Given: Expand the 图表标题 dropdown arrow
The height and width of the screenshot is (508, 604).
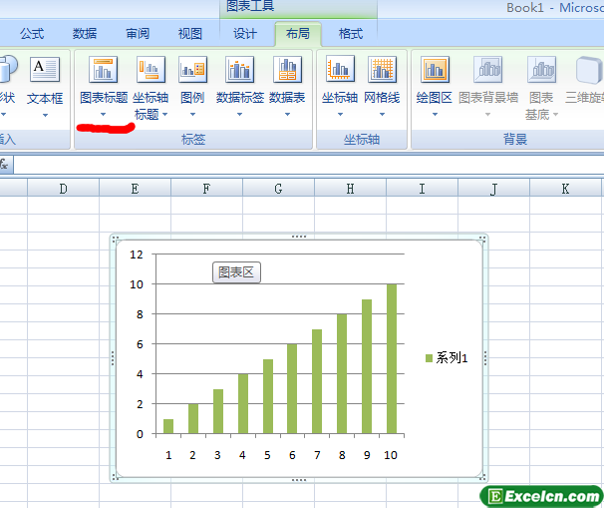Looking at the screenshot, I should [x=103, y=115].
